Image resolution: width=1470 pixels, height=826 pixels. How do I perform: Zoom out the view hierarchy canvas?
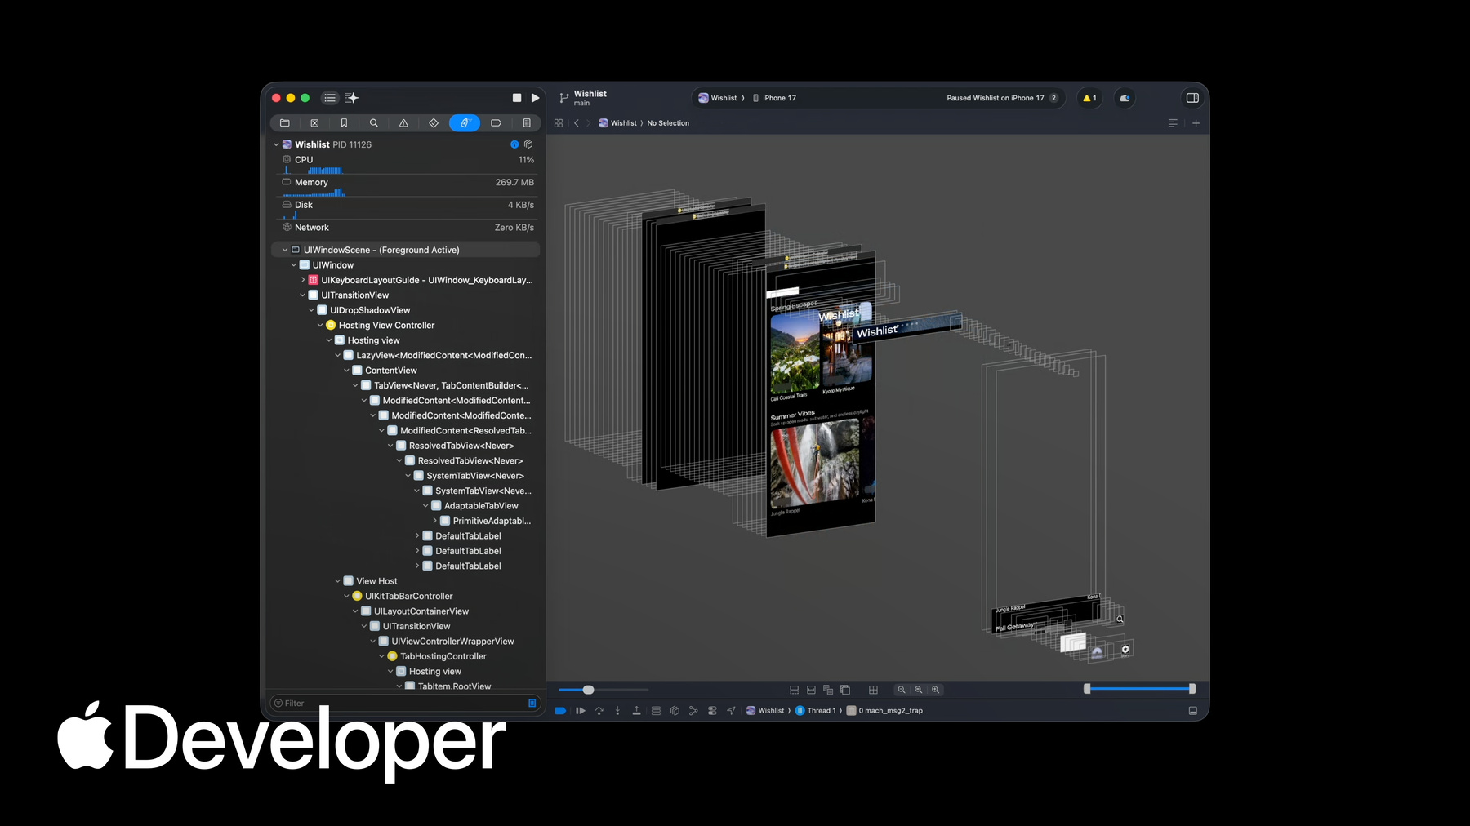point(902,690)
